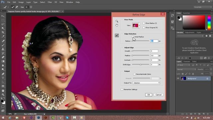Select the Eraser tool in the toolbox

3,57
